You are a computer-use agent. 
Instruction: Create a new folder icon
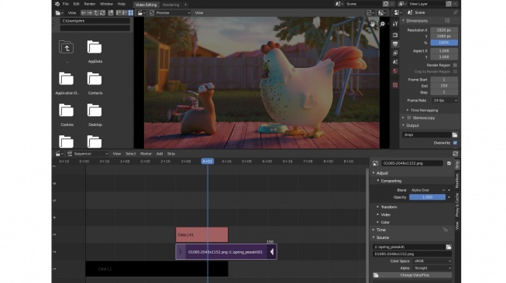click(111, 13)
